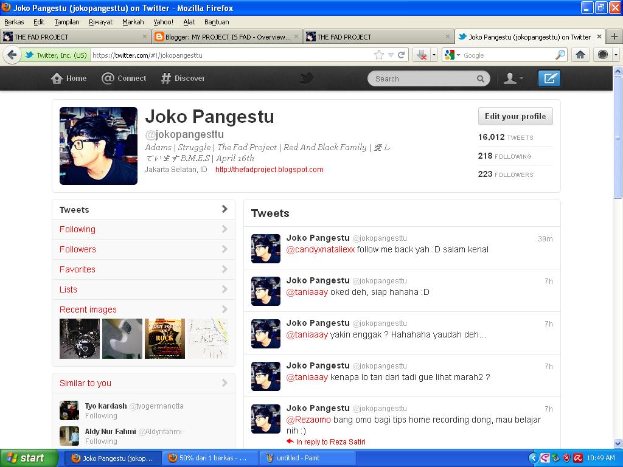Open the @candyxnataliexx mention link
The image size is (623, 467).
[x=320, y=249]
